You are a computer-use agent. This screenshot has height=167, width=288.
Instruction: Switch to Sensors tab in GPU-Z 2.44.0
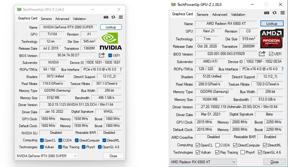click(x=46, y=19)
